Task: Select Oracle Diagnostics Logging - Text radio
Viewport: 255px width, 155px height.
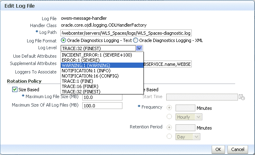Action: (x=63, y=40)
